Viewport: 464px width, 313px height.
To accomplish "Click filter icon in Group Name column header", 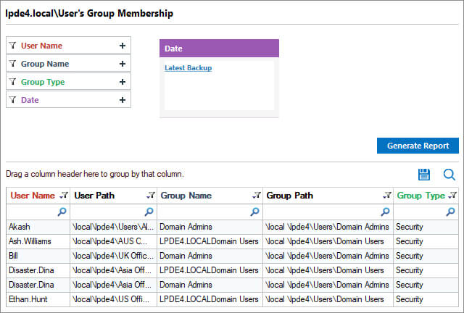I will [x=257, y=195].
